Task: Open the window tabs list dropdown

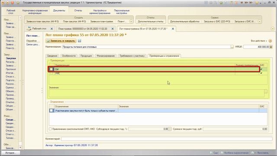Action: pyautogui.click(x=273, y=29)
